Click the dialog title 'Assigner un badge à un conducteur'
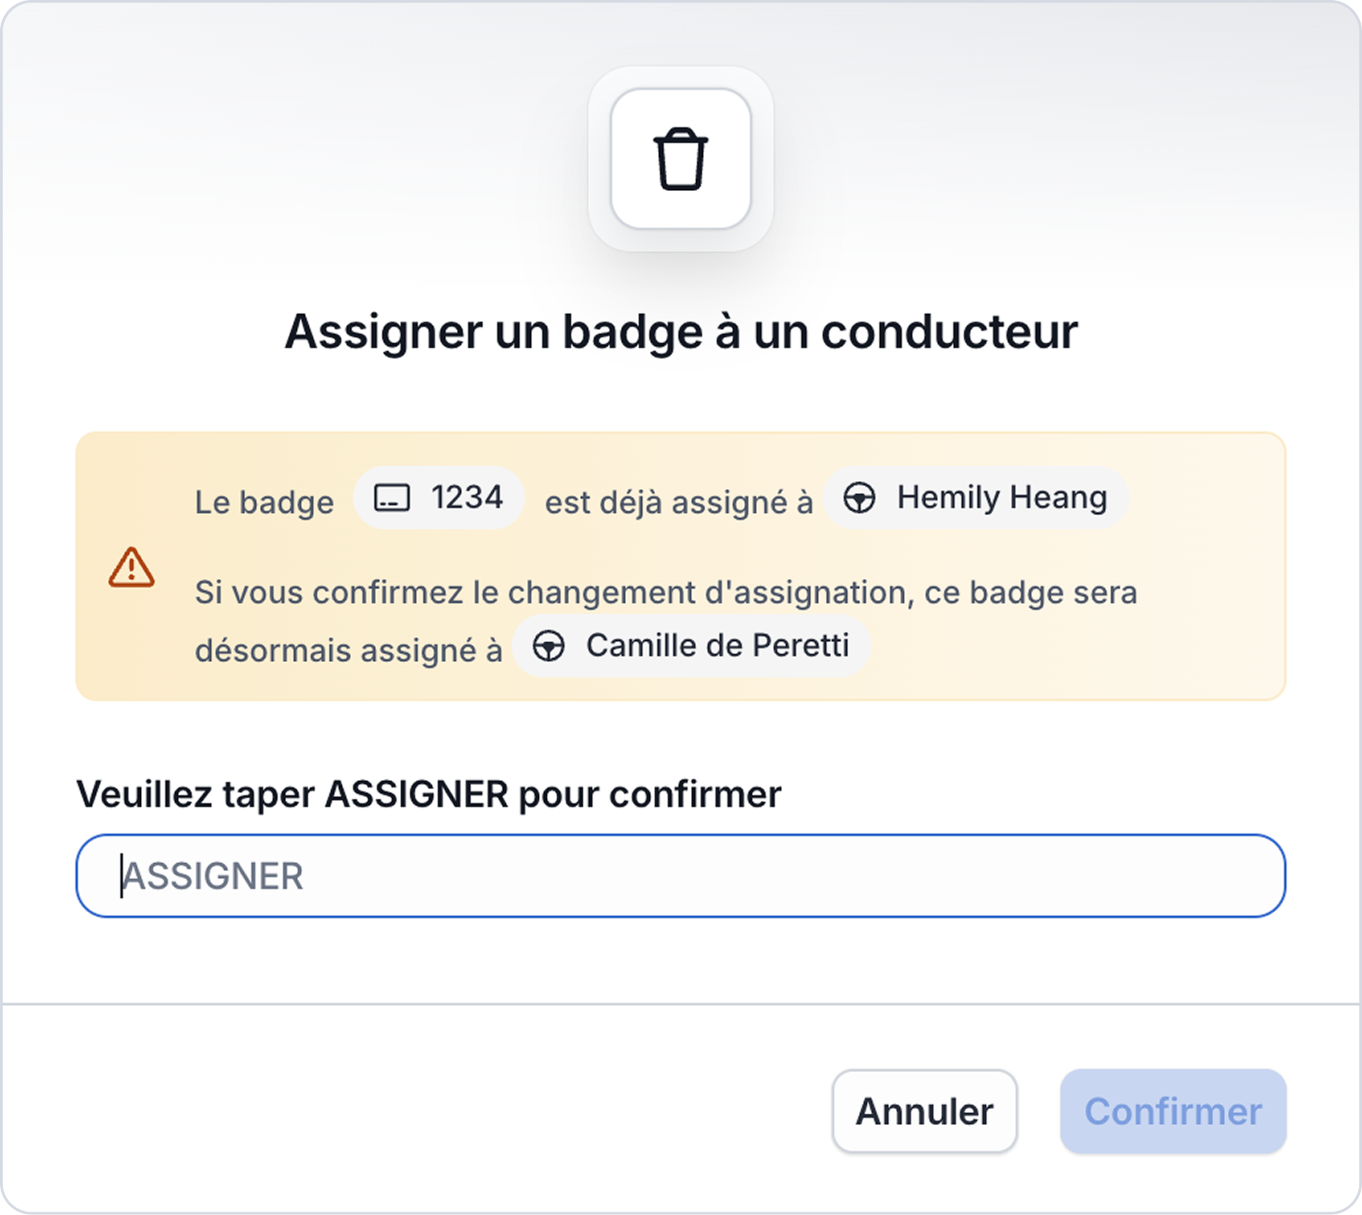Screen dimensions: 1362x1215 coord(680,332)
